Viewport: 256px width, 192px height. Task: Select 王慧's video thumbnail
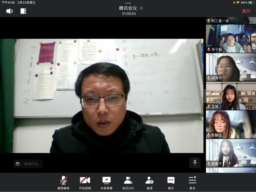(231, 96)
